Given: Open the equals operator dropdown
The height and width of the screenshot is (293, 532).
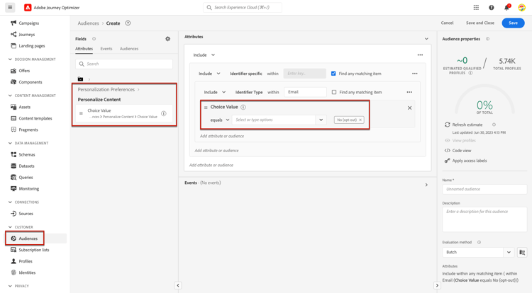Looking at the screenshot, I should [x=220, y=120].
